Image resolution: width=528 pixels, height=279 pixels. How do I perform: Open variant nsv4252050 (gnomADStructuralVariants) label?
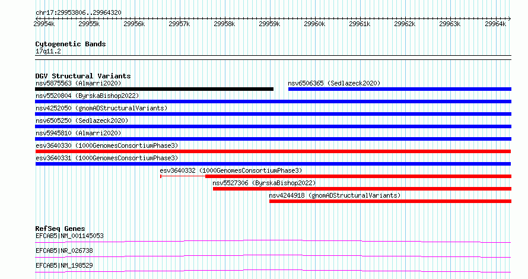(101, 108)
